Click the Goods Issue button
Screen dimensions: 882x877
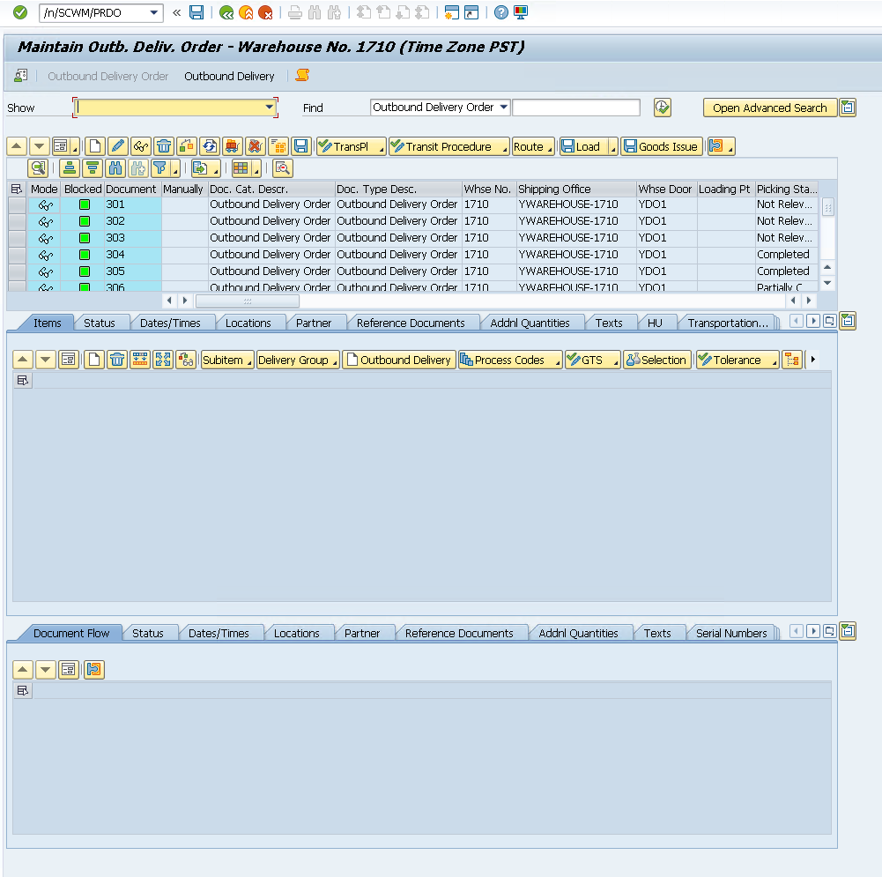coord(662,146)
